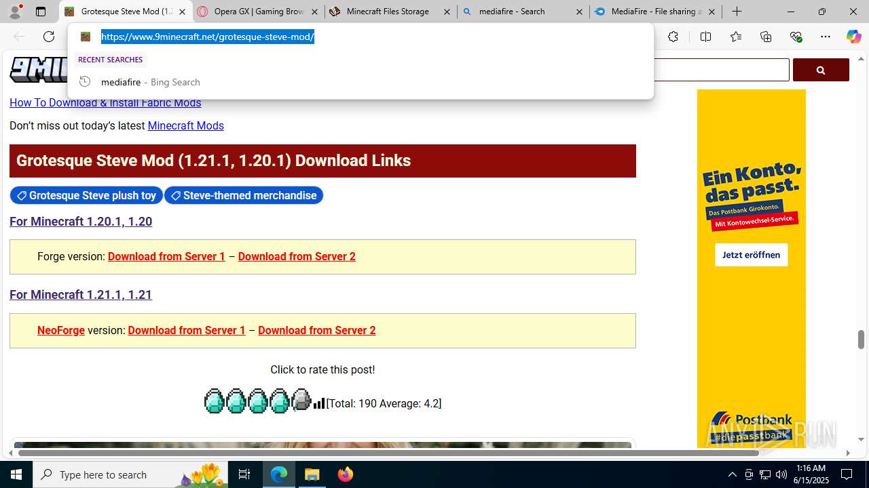The height and width of the screenshot is (488, 869).
Task: Open For Minecraft 1.20.1, 1.20 link
Action: (x=81, y=222)
